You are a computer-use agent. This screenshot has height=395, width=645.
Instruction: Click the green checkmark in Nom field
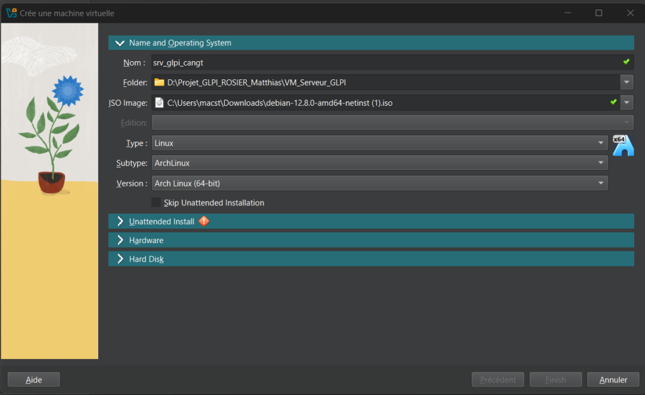(626, 62)
